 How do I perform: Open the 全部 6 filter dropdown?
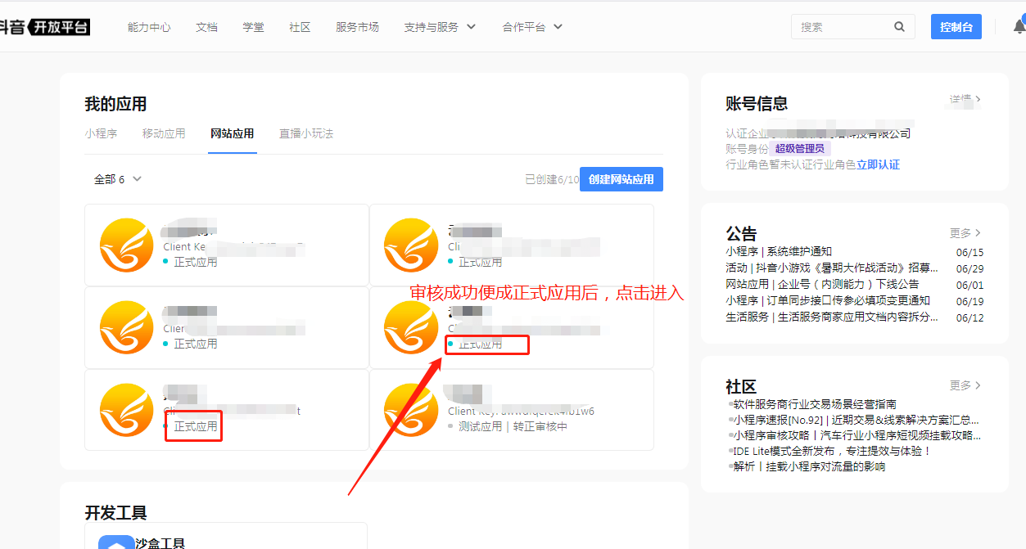point(118,179)
